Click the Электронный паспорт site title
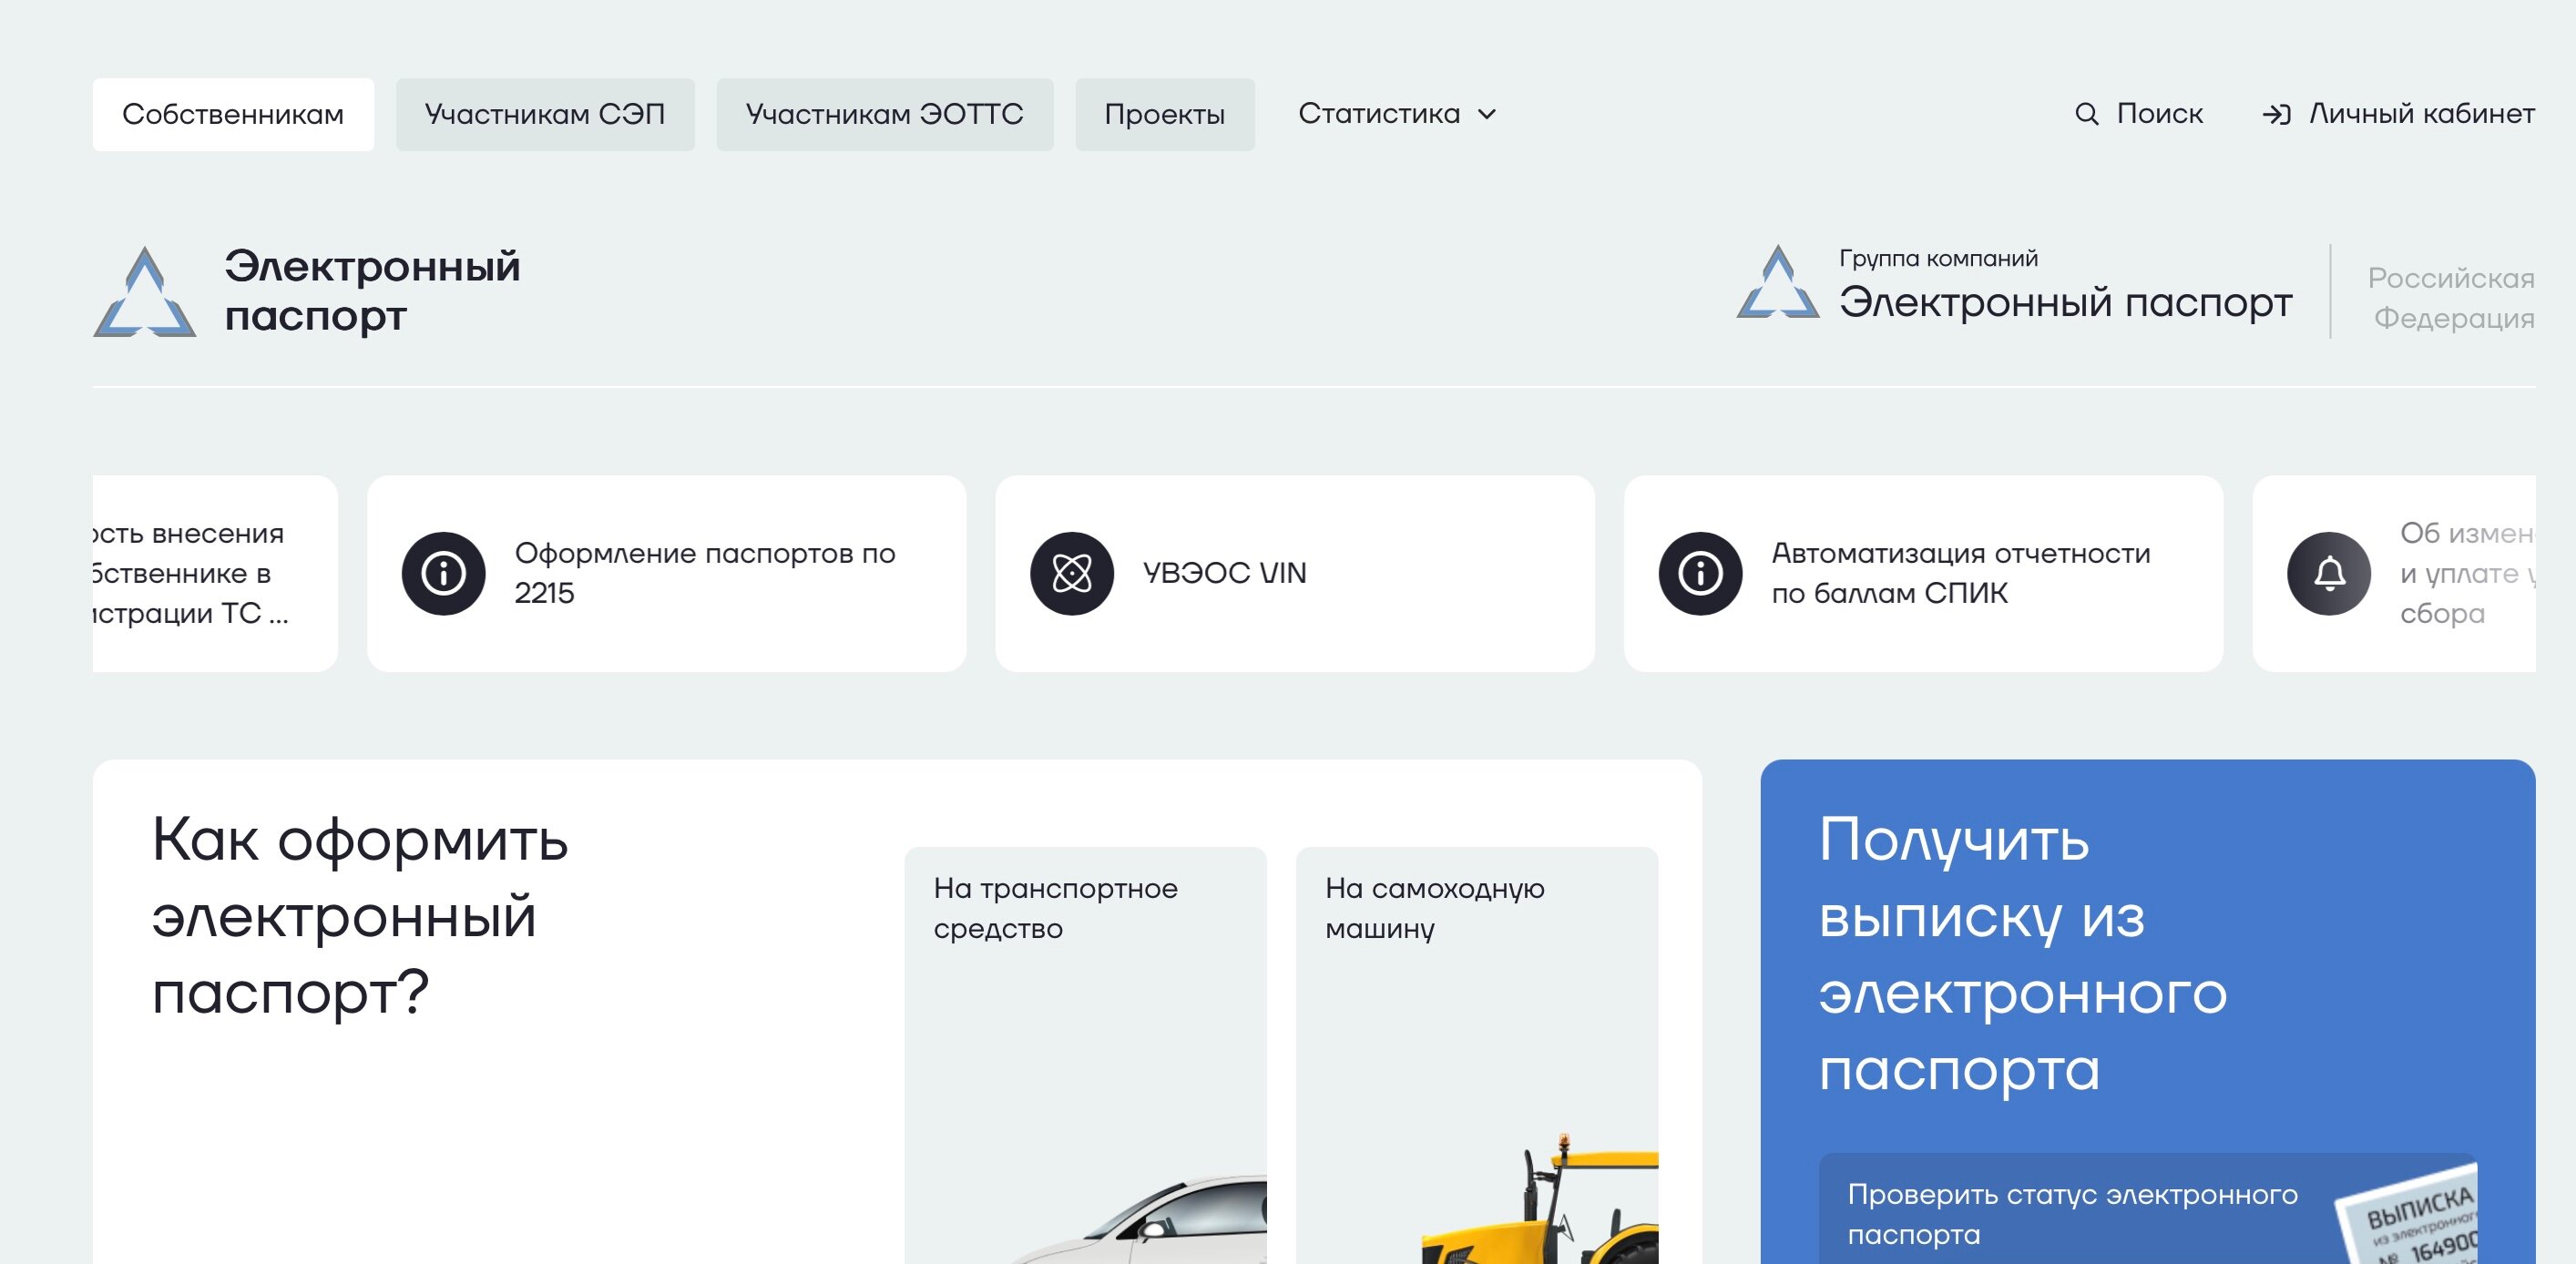This screenshot has height=1264, width=2576. click(x=372, y=291)
